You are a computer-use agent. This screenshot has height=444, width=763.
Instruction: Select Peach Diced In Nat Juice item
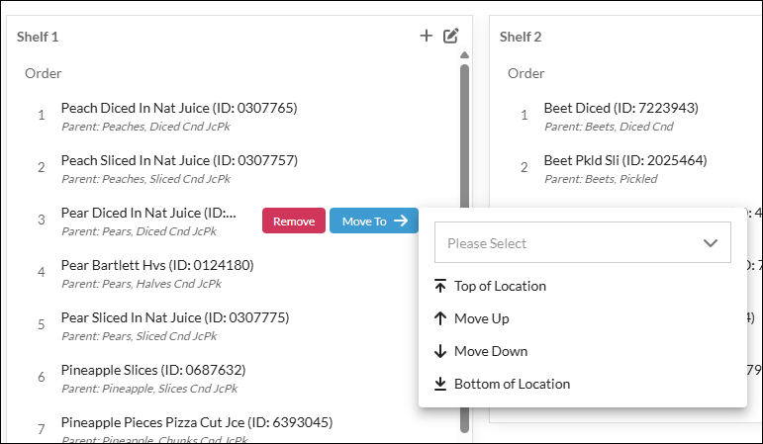[x=179, y=108]
